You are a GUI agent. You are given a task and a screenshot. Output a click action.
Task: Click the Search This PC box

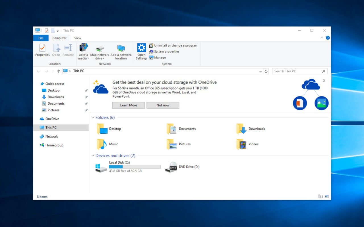299,71
